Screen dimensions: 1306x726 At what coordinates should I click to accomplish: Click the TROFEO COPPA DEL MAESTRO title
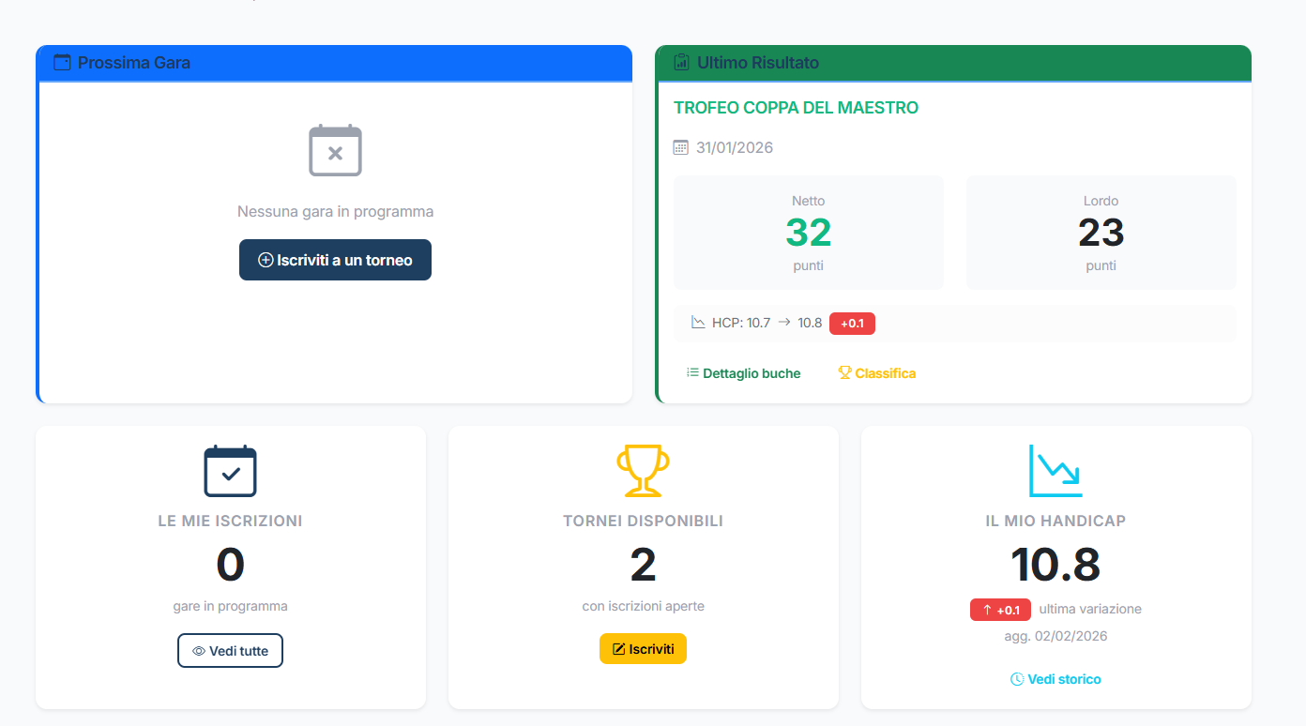click(796, 108)
